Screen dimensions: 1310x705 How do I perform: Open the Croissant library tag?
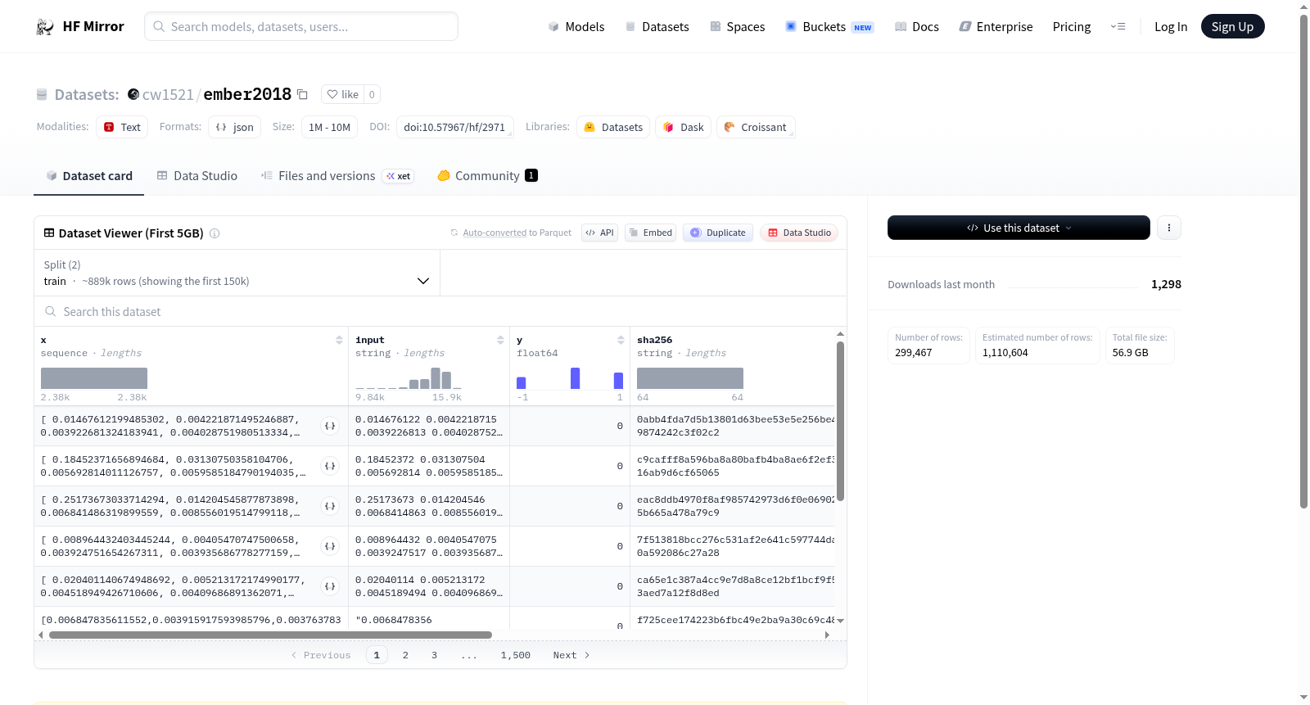[x=756, y=127]
